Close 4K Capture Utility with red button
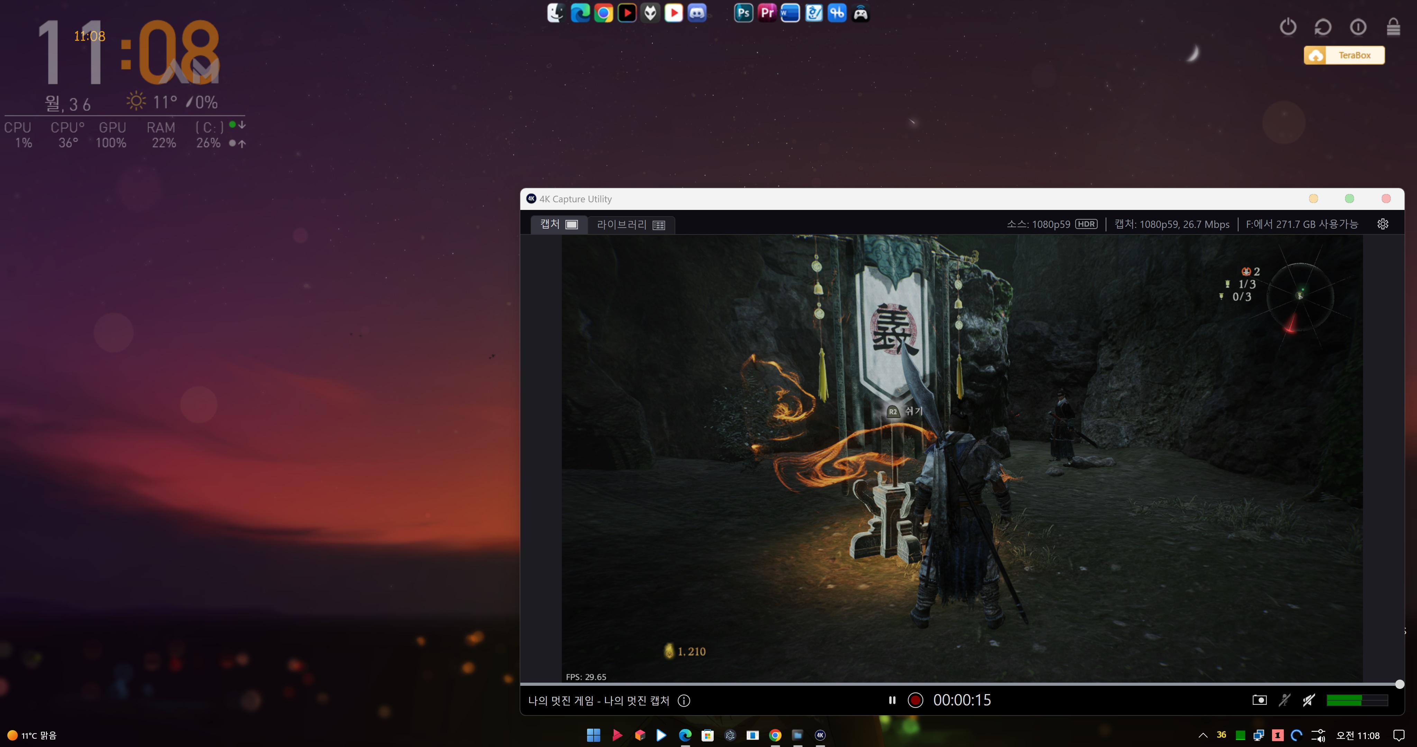This screenshot has height=747, width=1417. 1386,199
